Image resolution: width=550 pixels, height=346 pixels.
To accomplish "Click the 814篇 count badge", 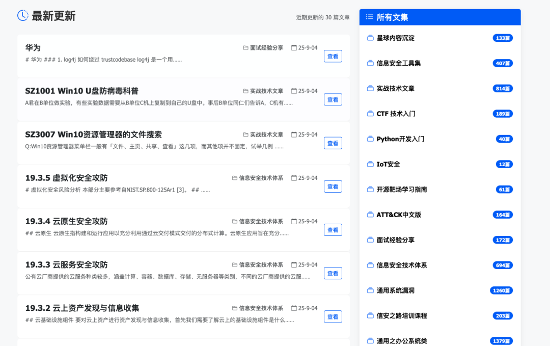I will (503, 89).
